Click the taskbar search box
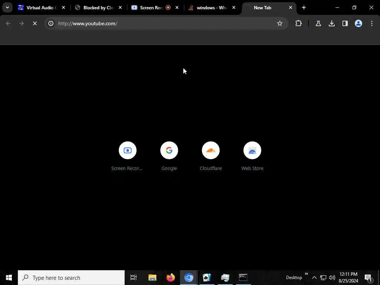Screen dimensions: 380x285 click(x=71, y=278)
